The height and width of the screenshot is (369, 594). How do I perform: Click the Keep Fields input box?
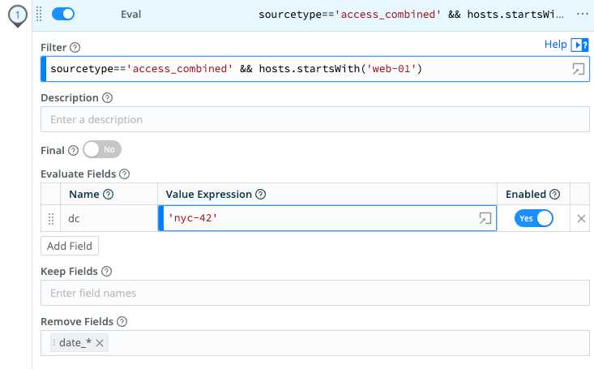click(x=314, y=293)
